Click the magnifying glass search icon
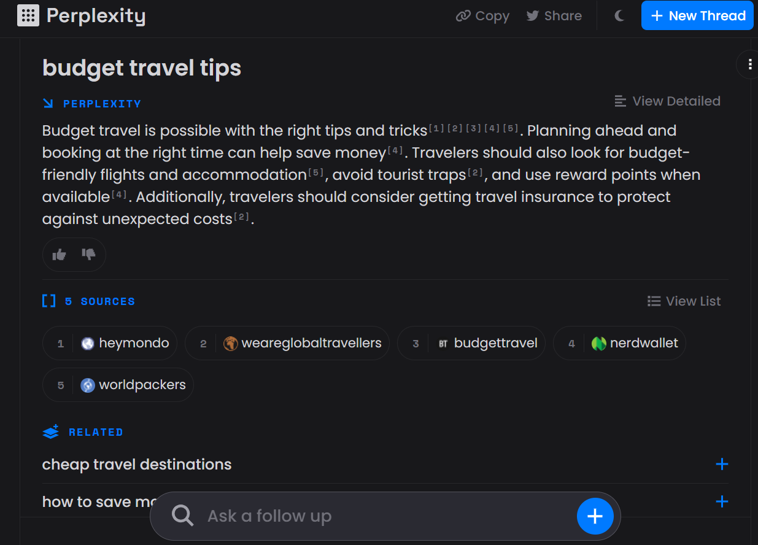The width and height of the screenshot is (758, 545). click(182, 516)
